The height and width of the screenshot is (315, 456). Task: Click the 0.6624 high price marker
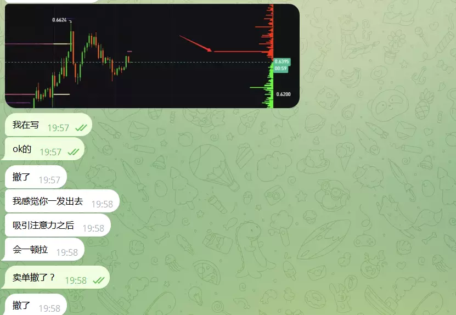pyautogui.click(x=59, y=20)
